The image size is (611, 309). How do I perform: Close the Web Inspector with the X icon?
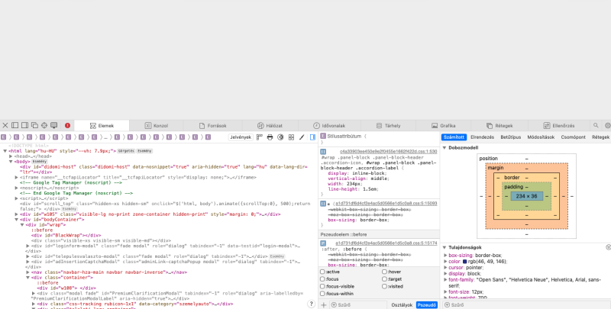click(5, 125)
